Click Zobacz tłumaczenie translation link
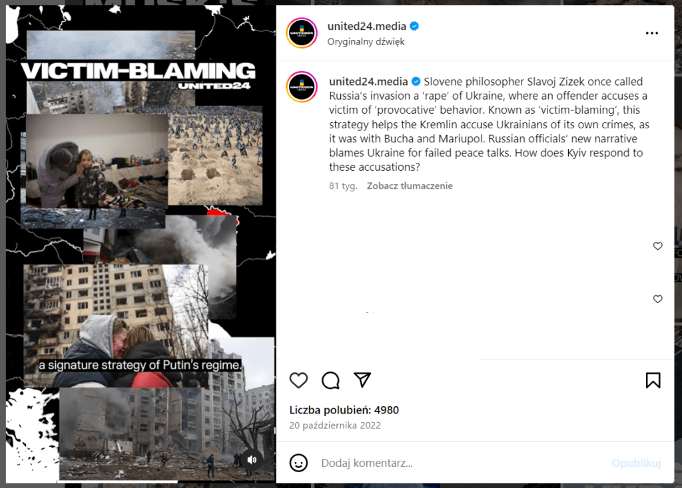This screenshot has width=682, height=488. [410, 185]
